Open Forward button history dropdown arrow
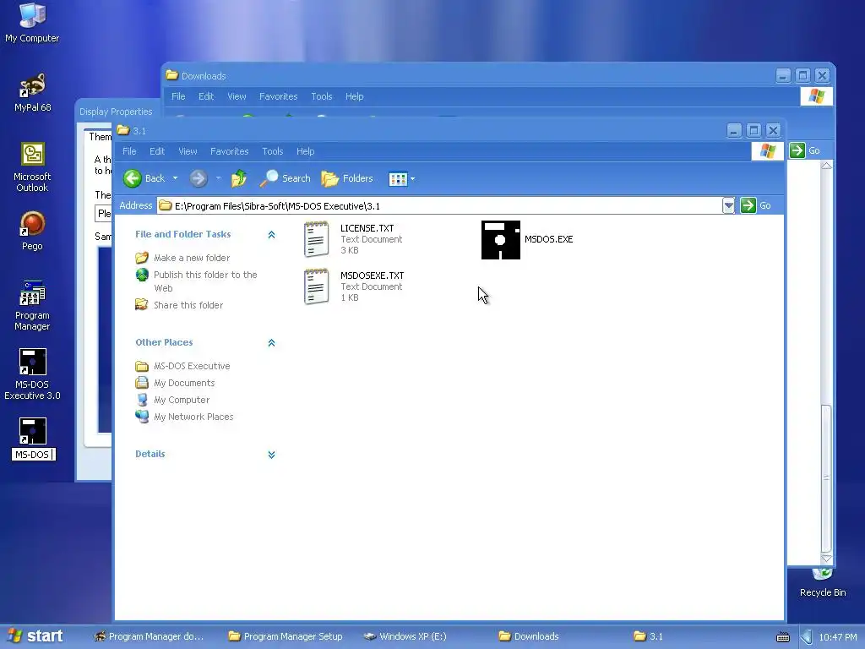Viewport: 865px width, 649px height. 219,178
